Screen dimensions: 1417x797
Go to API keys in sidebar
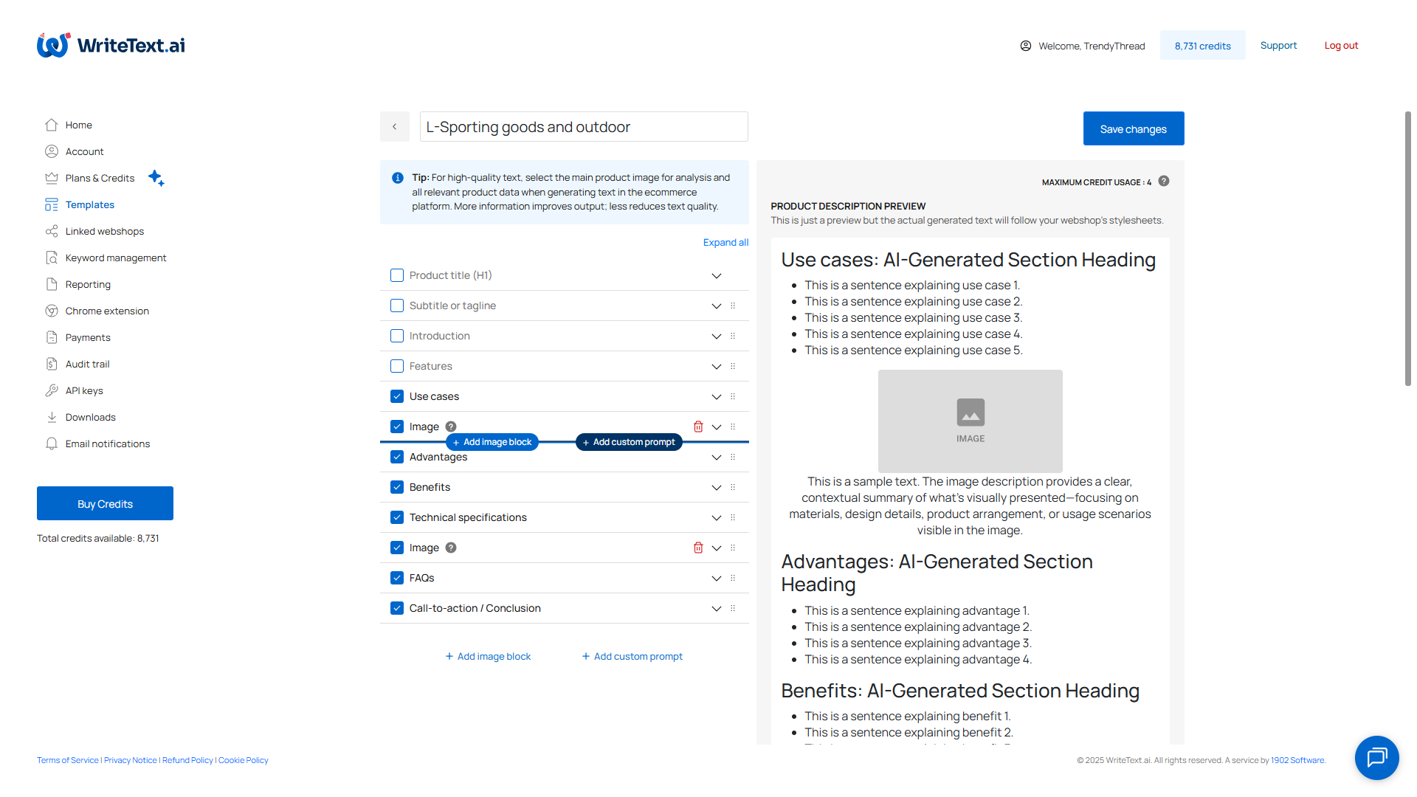[x=83, y=390]
